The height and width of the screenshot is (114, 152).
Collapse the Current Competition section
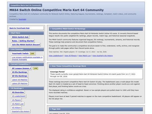[x=26, y=64]
